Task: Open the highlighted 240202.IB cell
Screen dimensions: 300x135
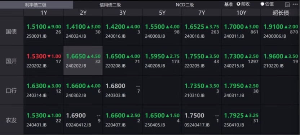Action: pos(83,61)
